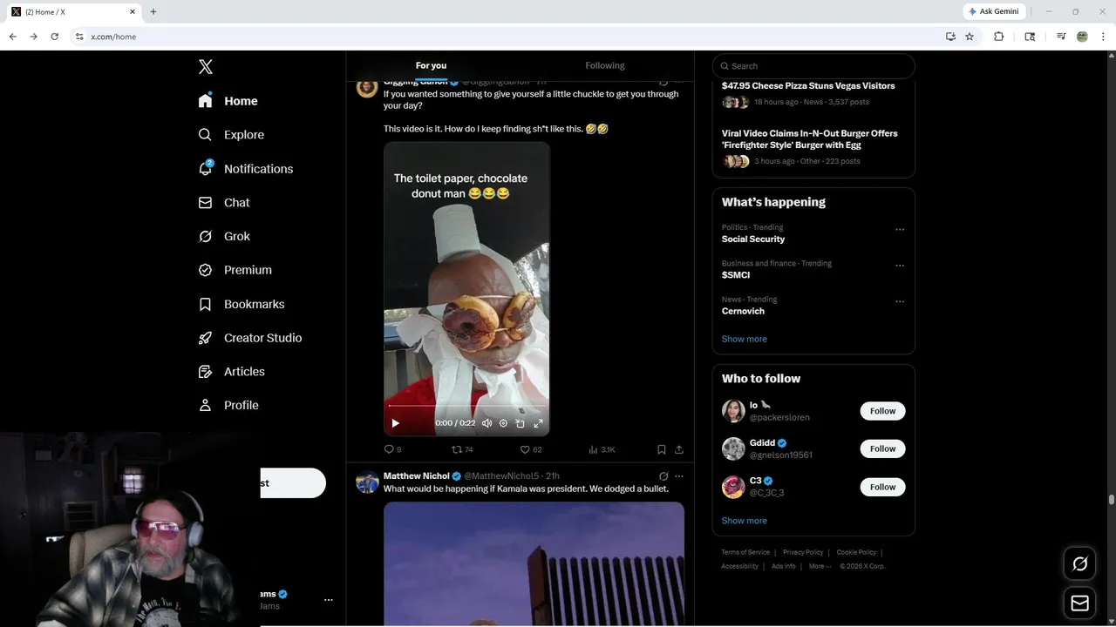This screenshot has width=1116, height=627.
Task: Go back in the browser
Action: [x=12, y=37]
